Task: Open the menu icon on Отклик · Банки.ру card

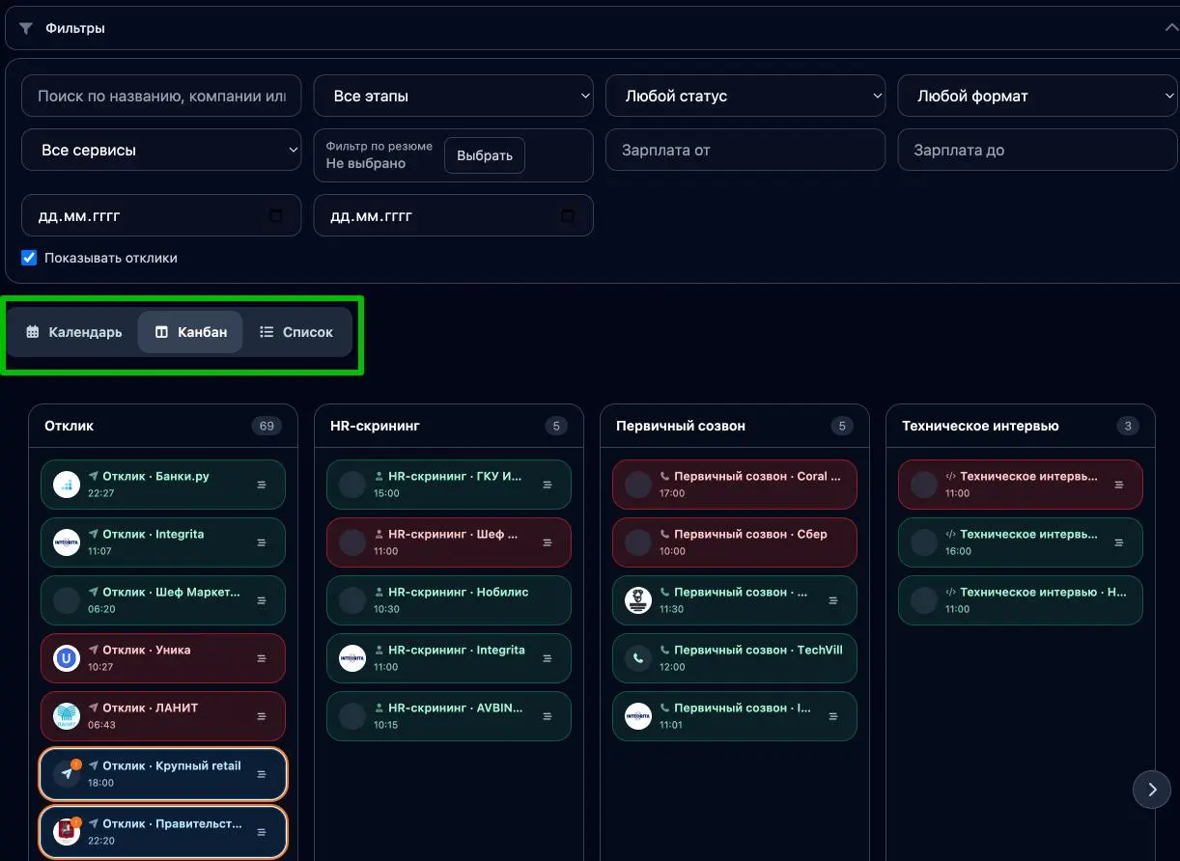Action: tap(261, 485)
